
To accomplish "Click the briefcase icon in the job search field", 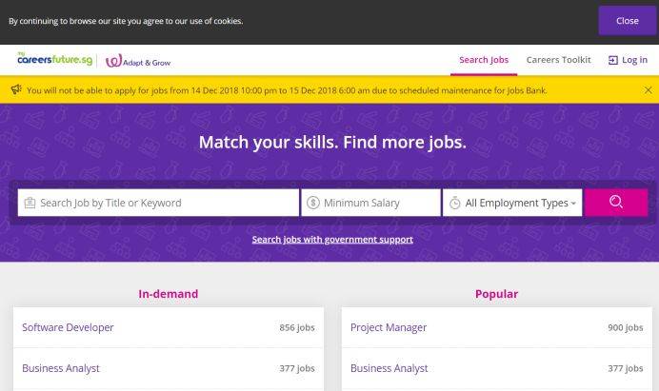I will coord(30,203).
